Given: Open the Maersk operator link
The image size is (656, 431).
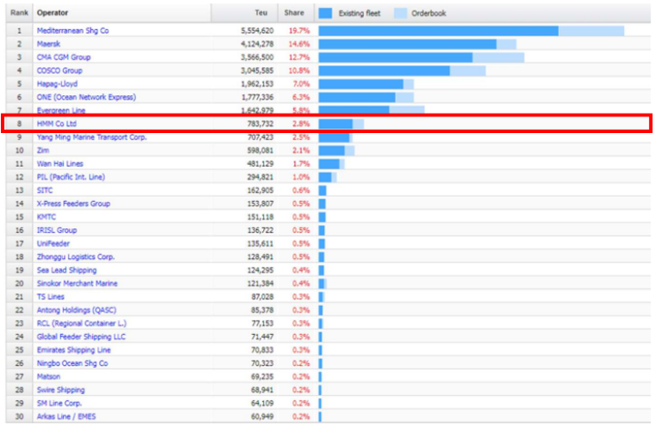Looking at the screenshot, I should [x=49, y=44].
